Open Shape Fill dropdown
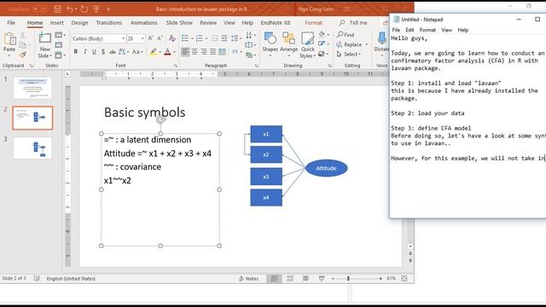This screenshot has height=307, width=546. 324,34
